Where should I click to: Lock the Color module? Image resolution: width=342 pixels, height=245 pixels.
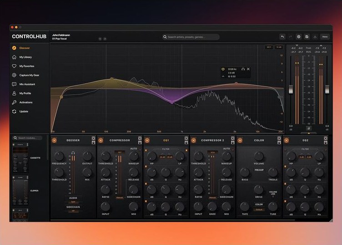tap(279, 142)
